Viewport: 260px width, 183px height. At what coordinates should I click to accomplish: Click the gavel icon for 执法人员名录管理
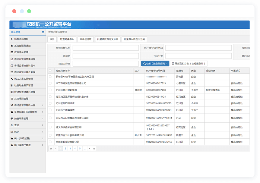(x=11, y=79)
